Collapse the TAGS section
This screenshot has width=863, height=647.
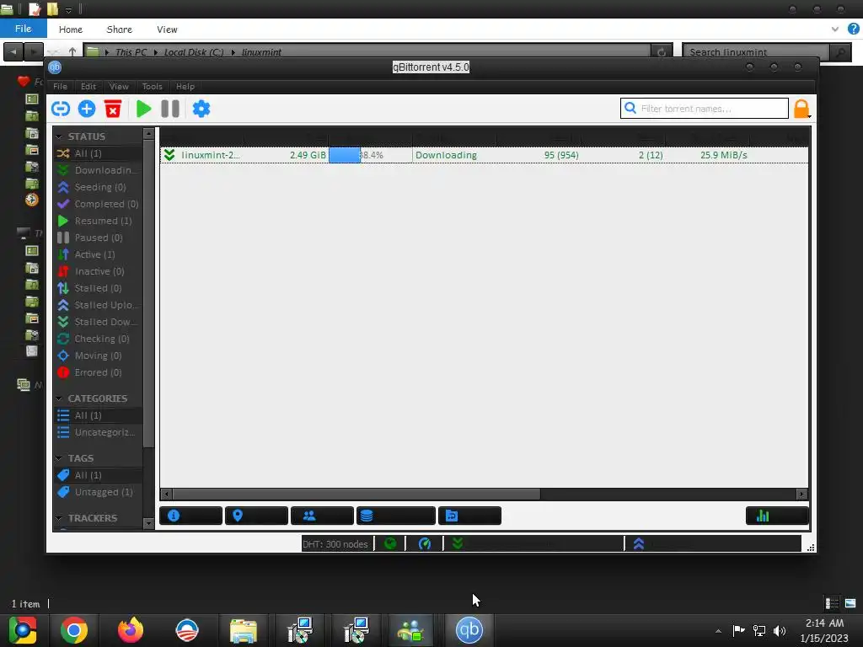point(59,458)
